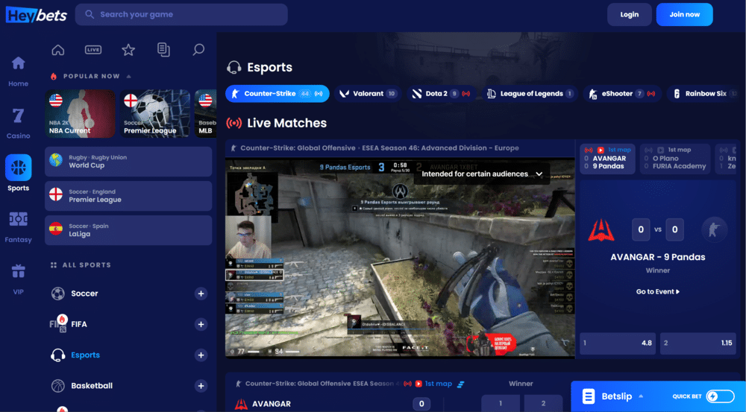Click the live Counter-Strike video stream
This screenshot has height=412, width=746.
coord(400,257)
